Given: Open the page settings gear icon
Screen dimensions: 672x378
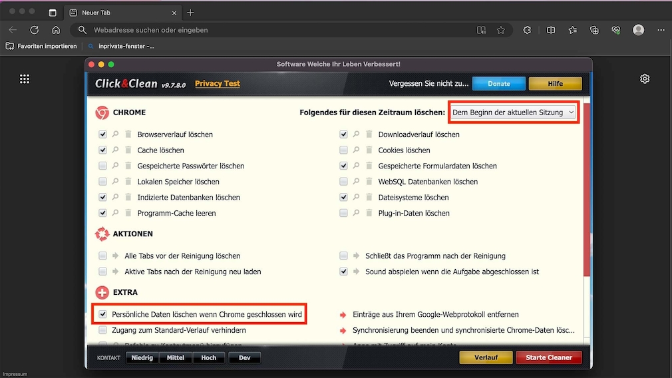Looking at the screenshot, I should tap(645, 79).
